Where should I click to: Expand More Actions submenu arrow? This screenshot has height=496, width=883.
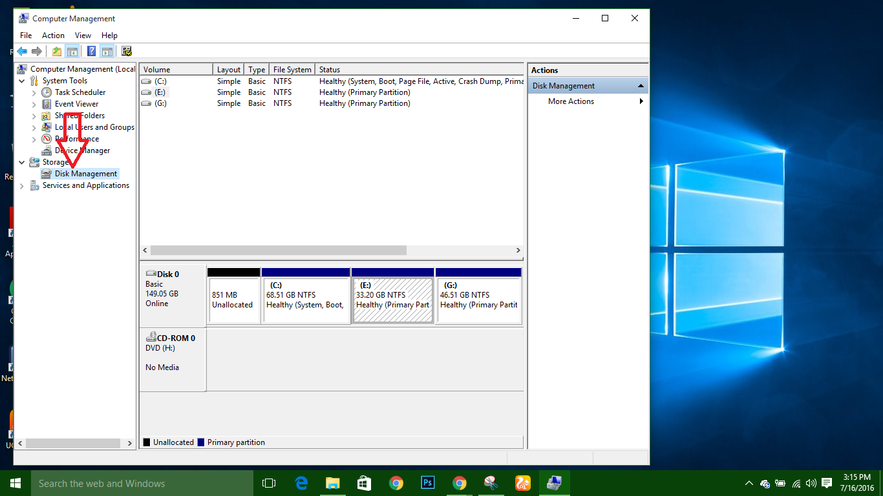(641, 101)
